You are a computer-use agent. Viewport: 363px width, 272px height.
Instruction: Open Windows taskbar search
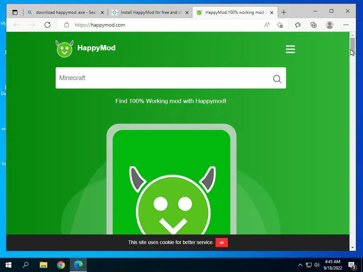click(x=26, y=265)
